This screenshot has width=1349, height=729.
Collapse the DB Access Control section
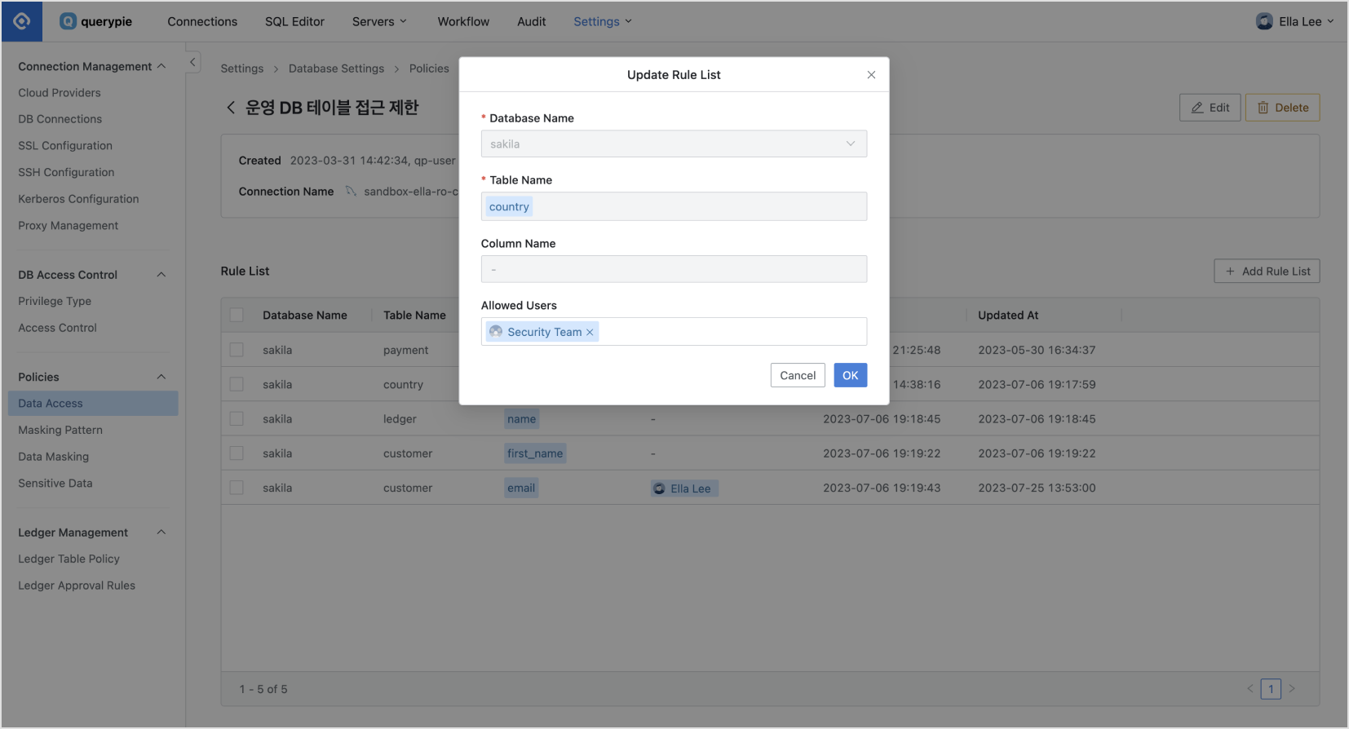[x=161, y=275]
